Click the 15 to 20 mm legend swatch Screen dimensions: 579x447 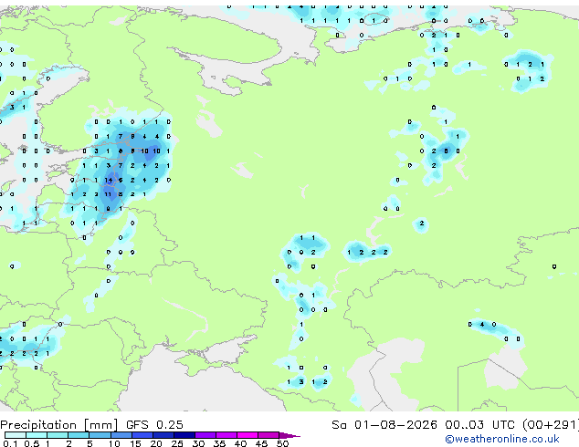click(x=142, y=435)
